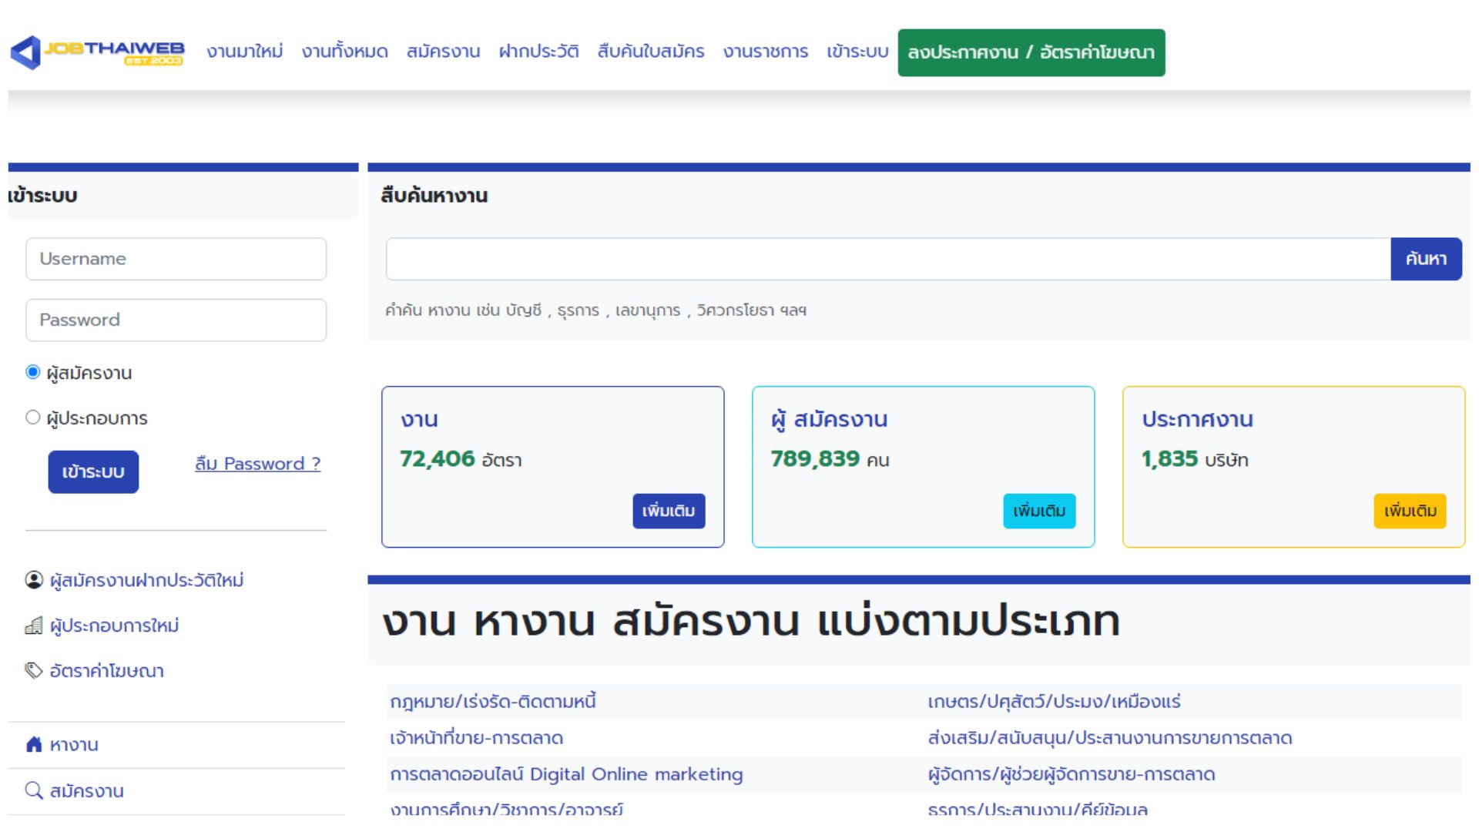Click the building icon beside ผู้ประกอบการใหม่
The image size is (1479, 832).
[x=34, y=626]
